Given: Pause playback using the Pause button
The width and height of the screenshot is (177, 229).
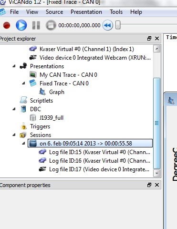Looking at the screenshot, I should [x=36, y=25].
